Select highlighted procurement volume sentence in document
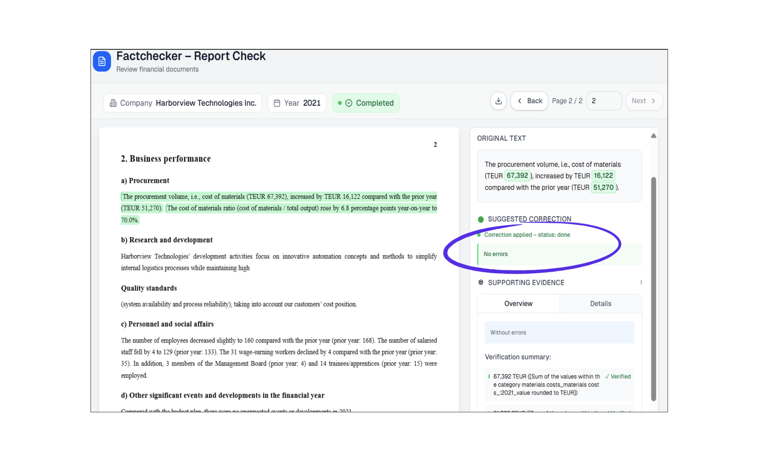The width and height of the screenshot is (769, 468). (x=279, y=197)
